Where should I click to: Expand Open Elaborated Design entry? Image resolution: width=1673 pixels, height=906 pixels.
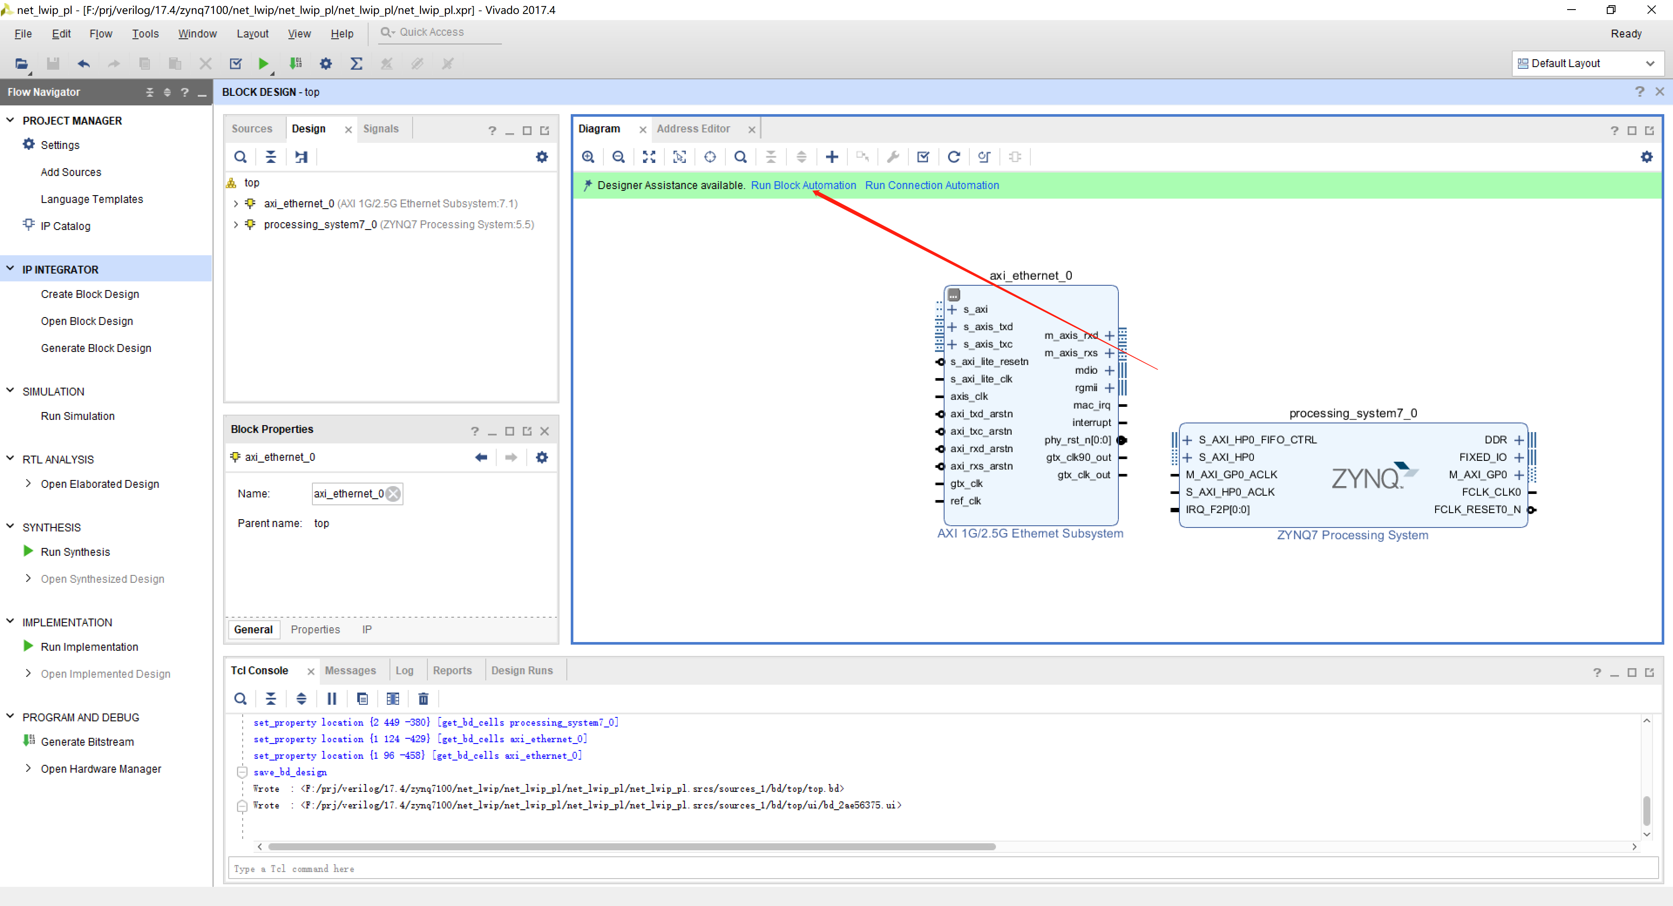28,483
